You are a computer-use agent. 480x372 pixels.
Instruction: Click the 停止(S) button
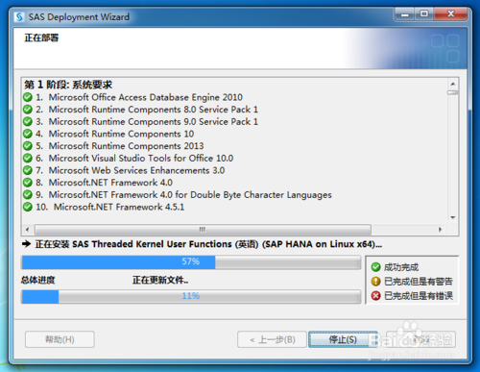[x=343, y=339]
